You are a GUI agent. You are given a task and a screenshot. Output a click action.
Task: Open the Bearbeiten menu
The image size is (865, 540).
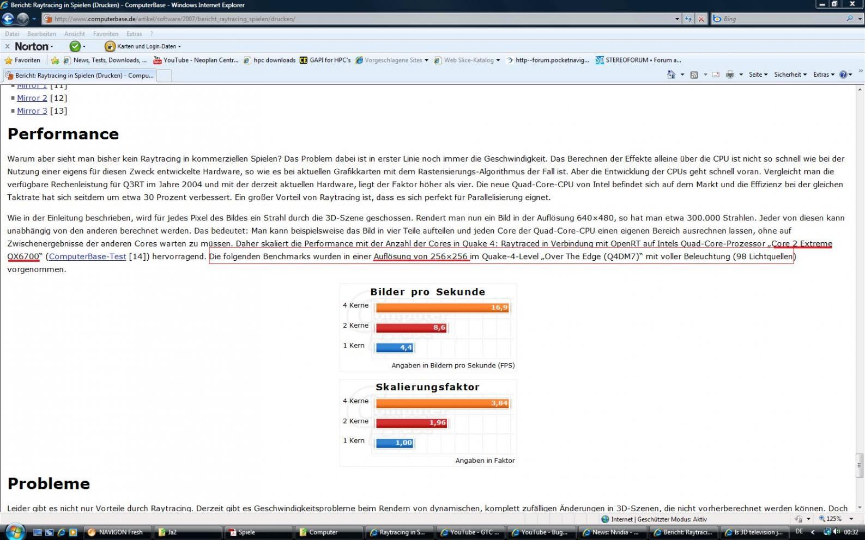41,34
